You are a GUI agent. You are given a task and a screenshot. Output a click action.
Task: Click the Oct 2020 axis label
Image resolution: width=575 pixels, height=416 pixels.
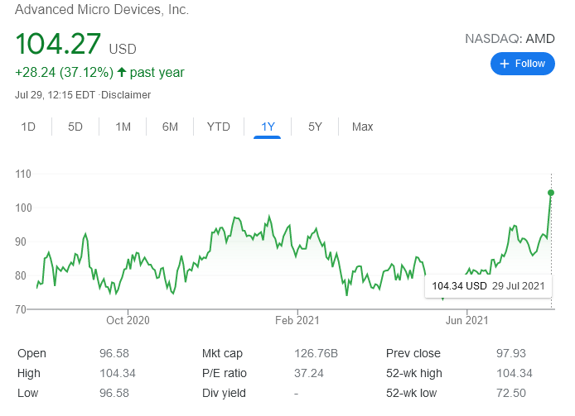[128, 320]
